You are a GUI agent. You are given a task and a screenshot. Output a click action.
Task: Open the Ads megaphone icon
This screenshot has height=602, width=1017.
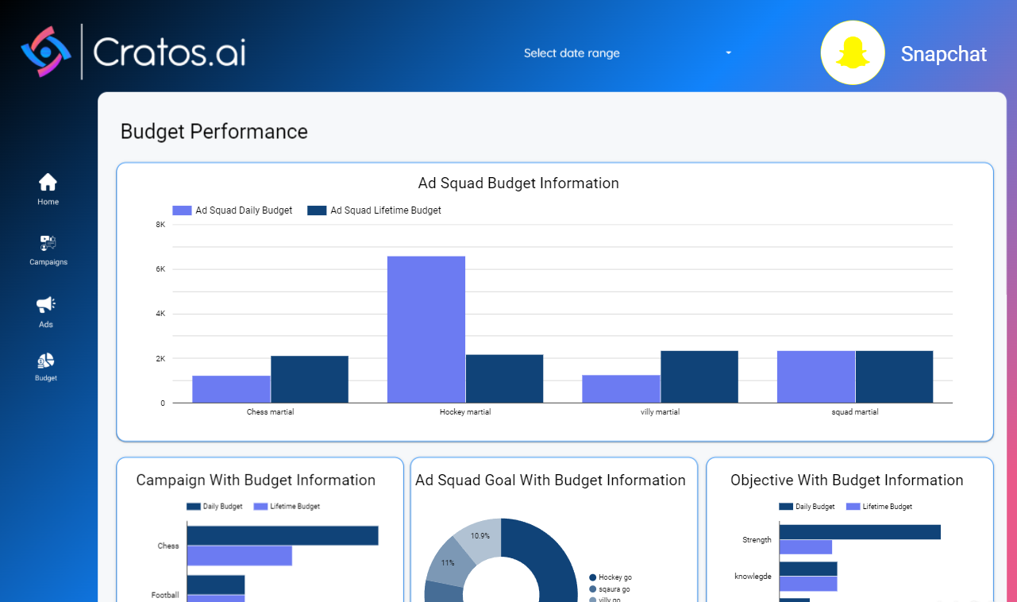coord(46,304)
